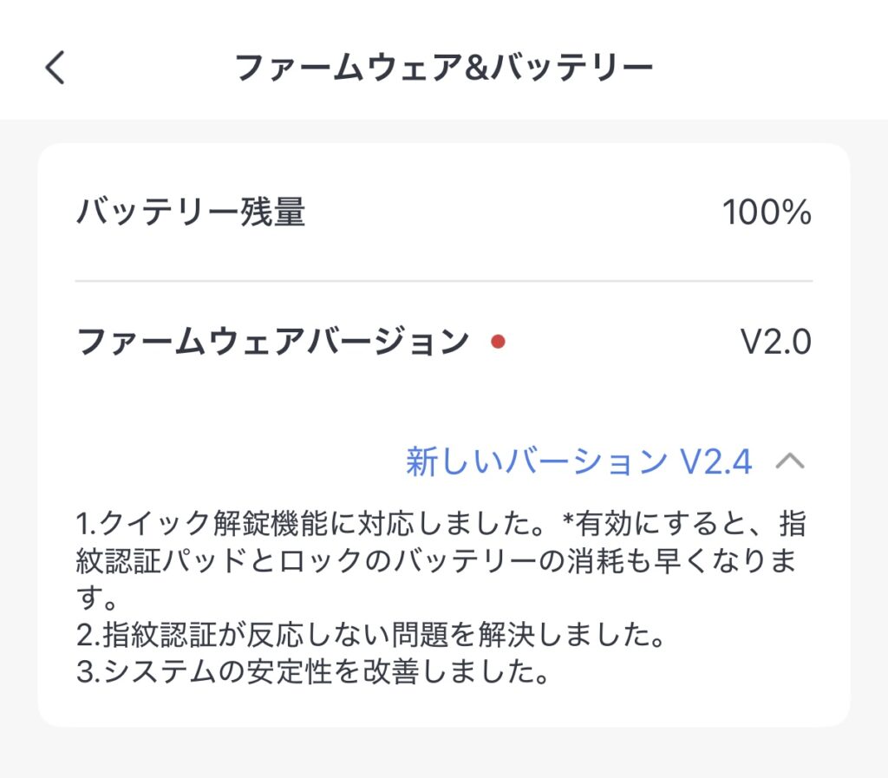Tap the empty gray area below the card

point(443,753)
